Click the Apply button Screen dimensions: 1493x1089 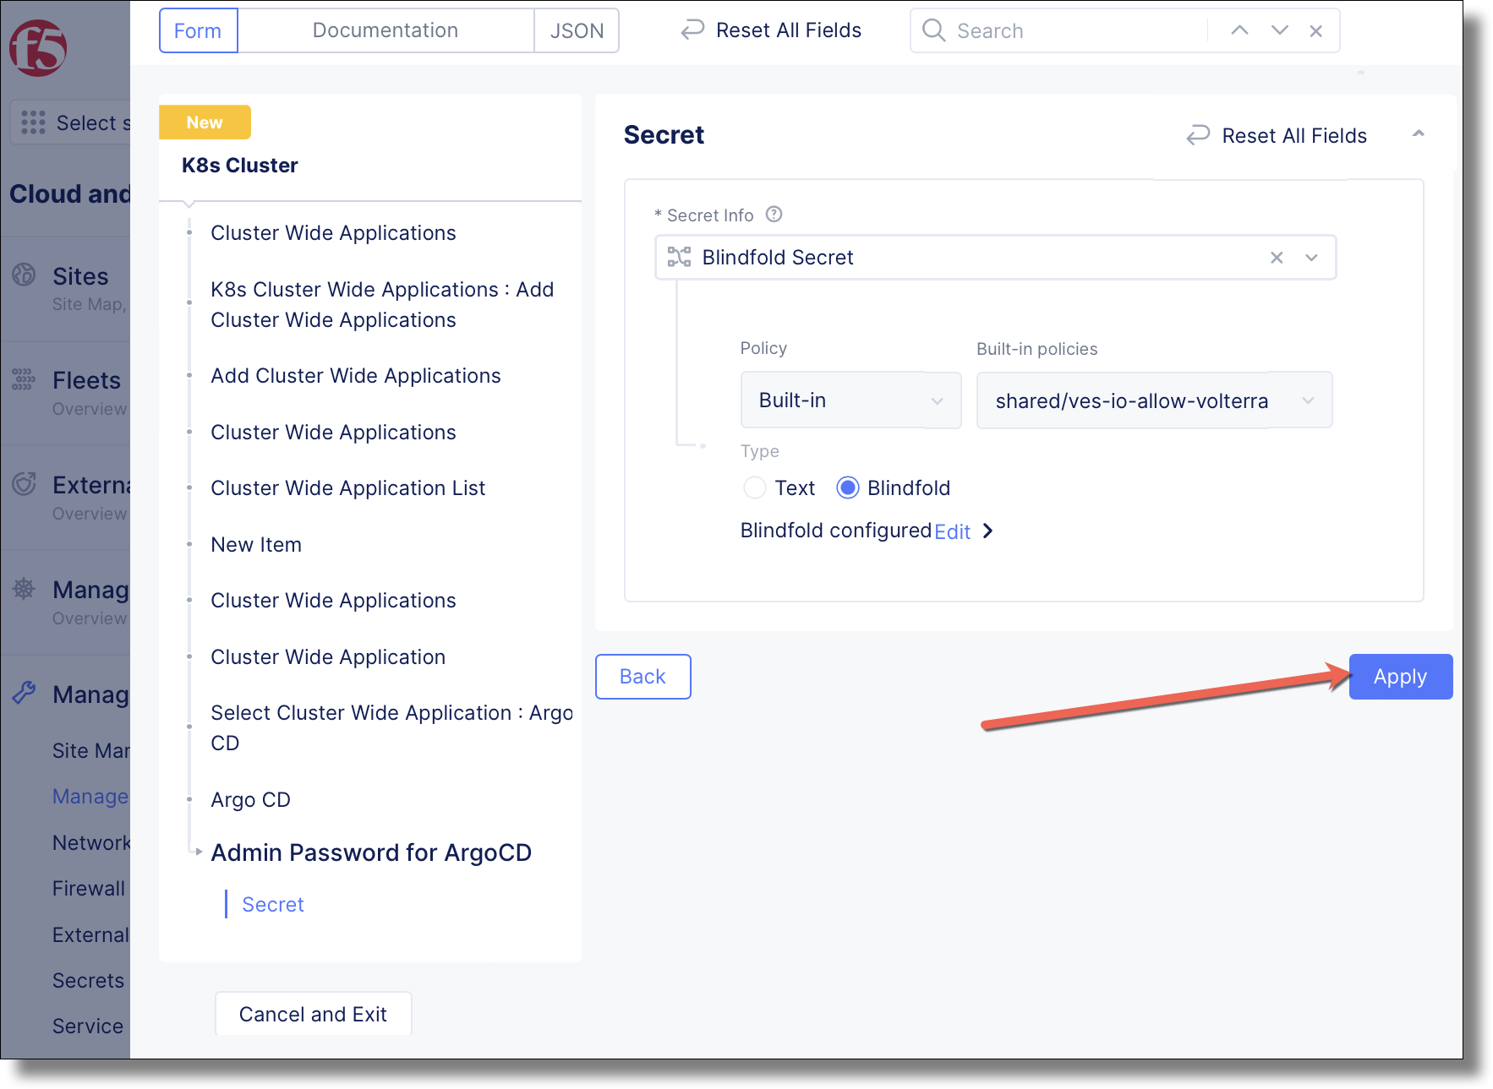click(1401, 677)
